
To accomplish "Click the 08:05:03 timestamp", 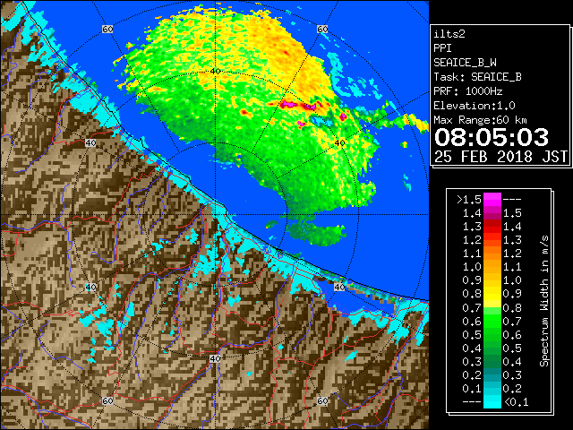I will coord(492,137).
